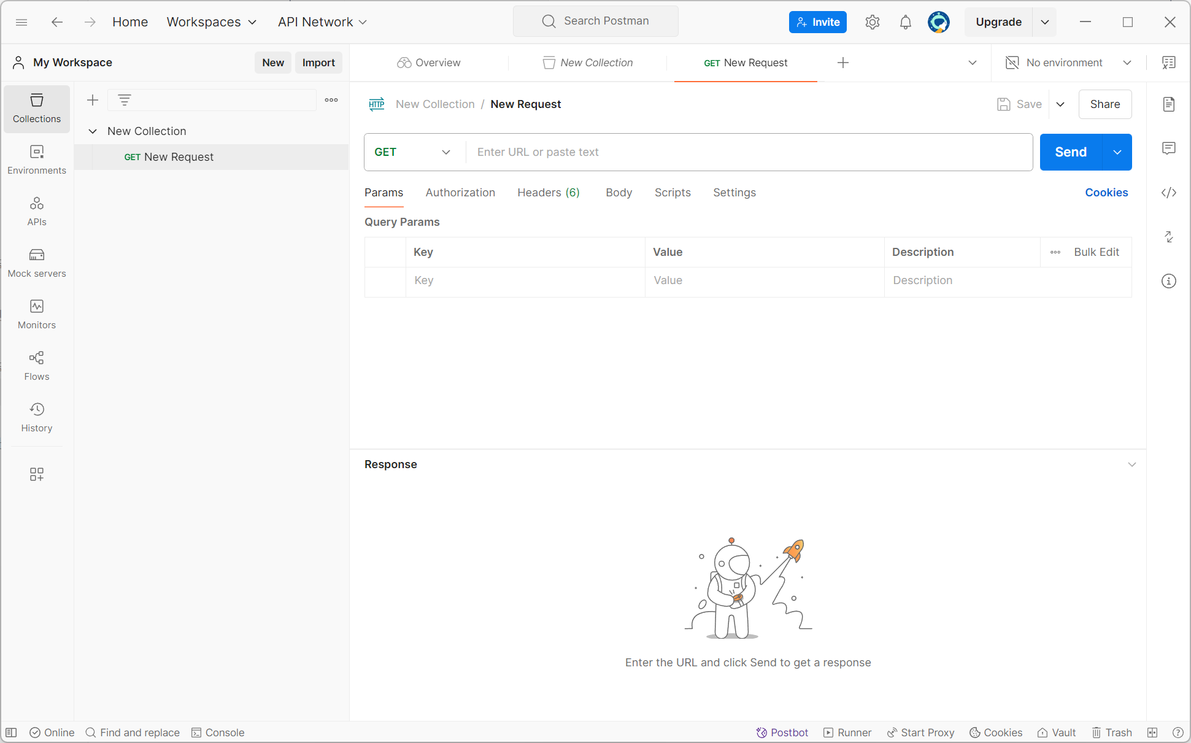1191x743 pixels.
Task: Open the Cookies link beside tabs
Action: (1106, 193)
